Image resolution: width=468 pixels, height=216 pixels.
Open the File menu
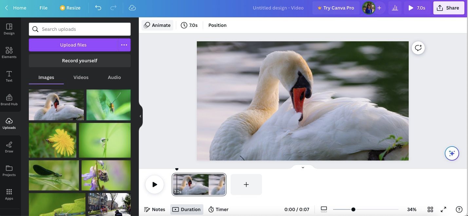pos(43,7)
